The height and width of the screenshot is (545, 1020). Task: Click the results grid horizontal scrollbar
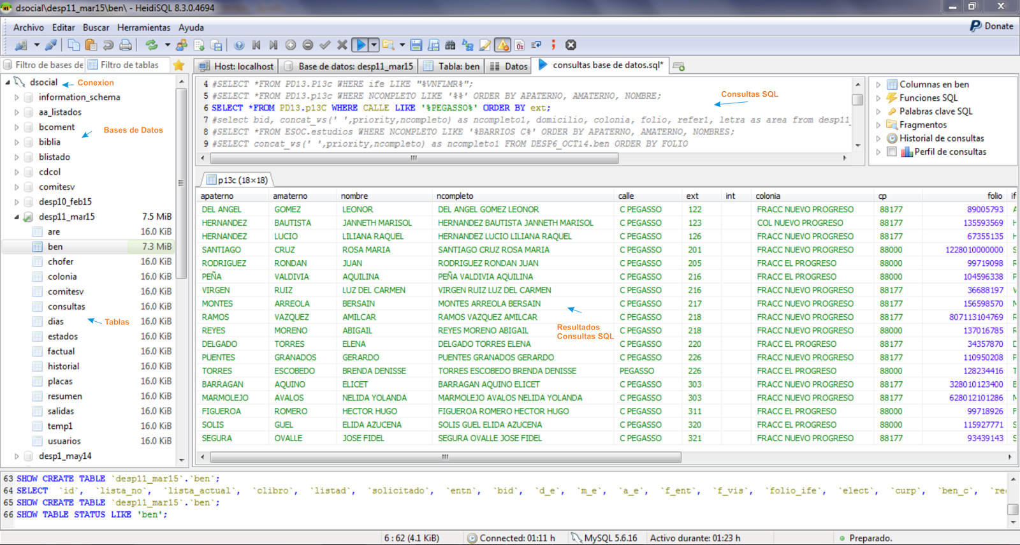445,457
